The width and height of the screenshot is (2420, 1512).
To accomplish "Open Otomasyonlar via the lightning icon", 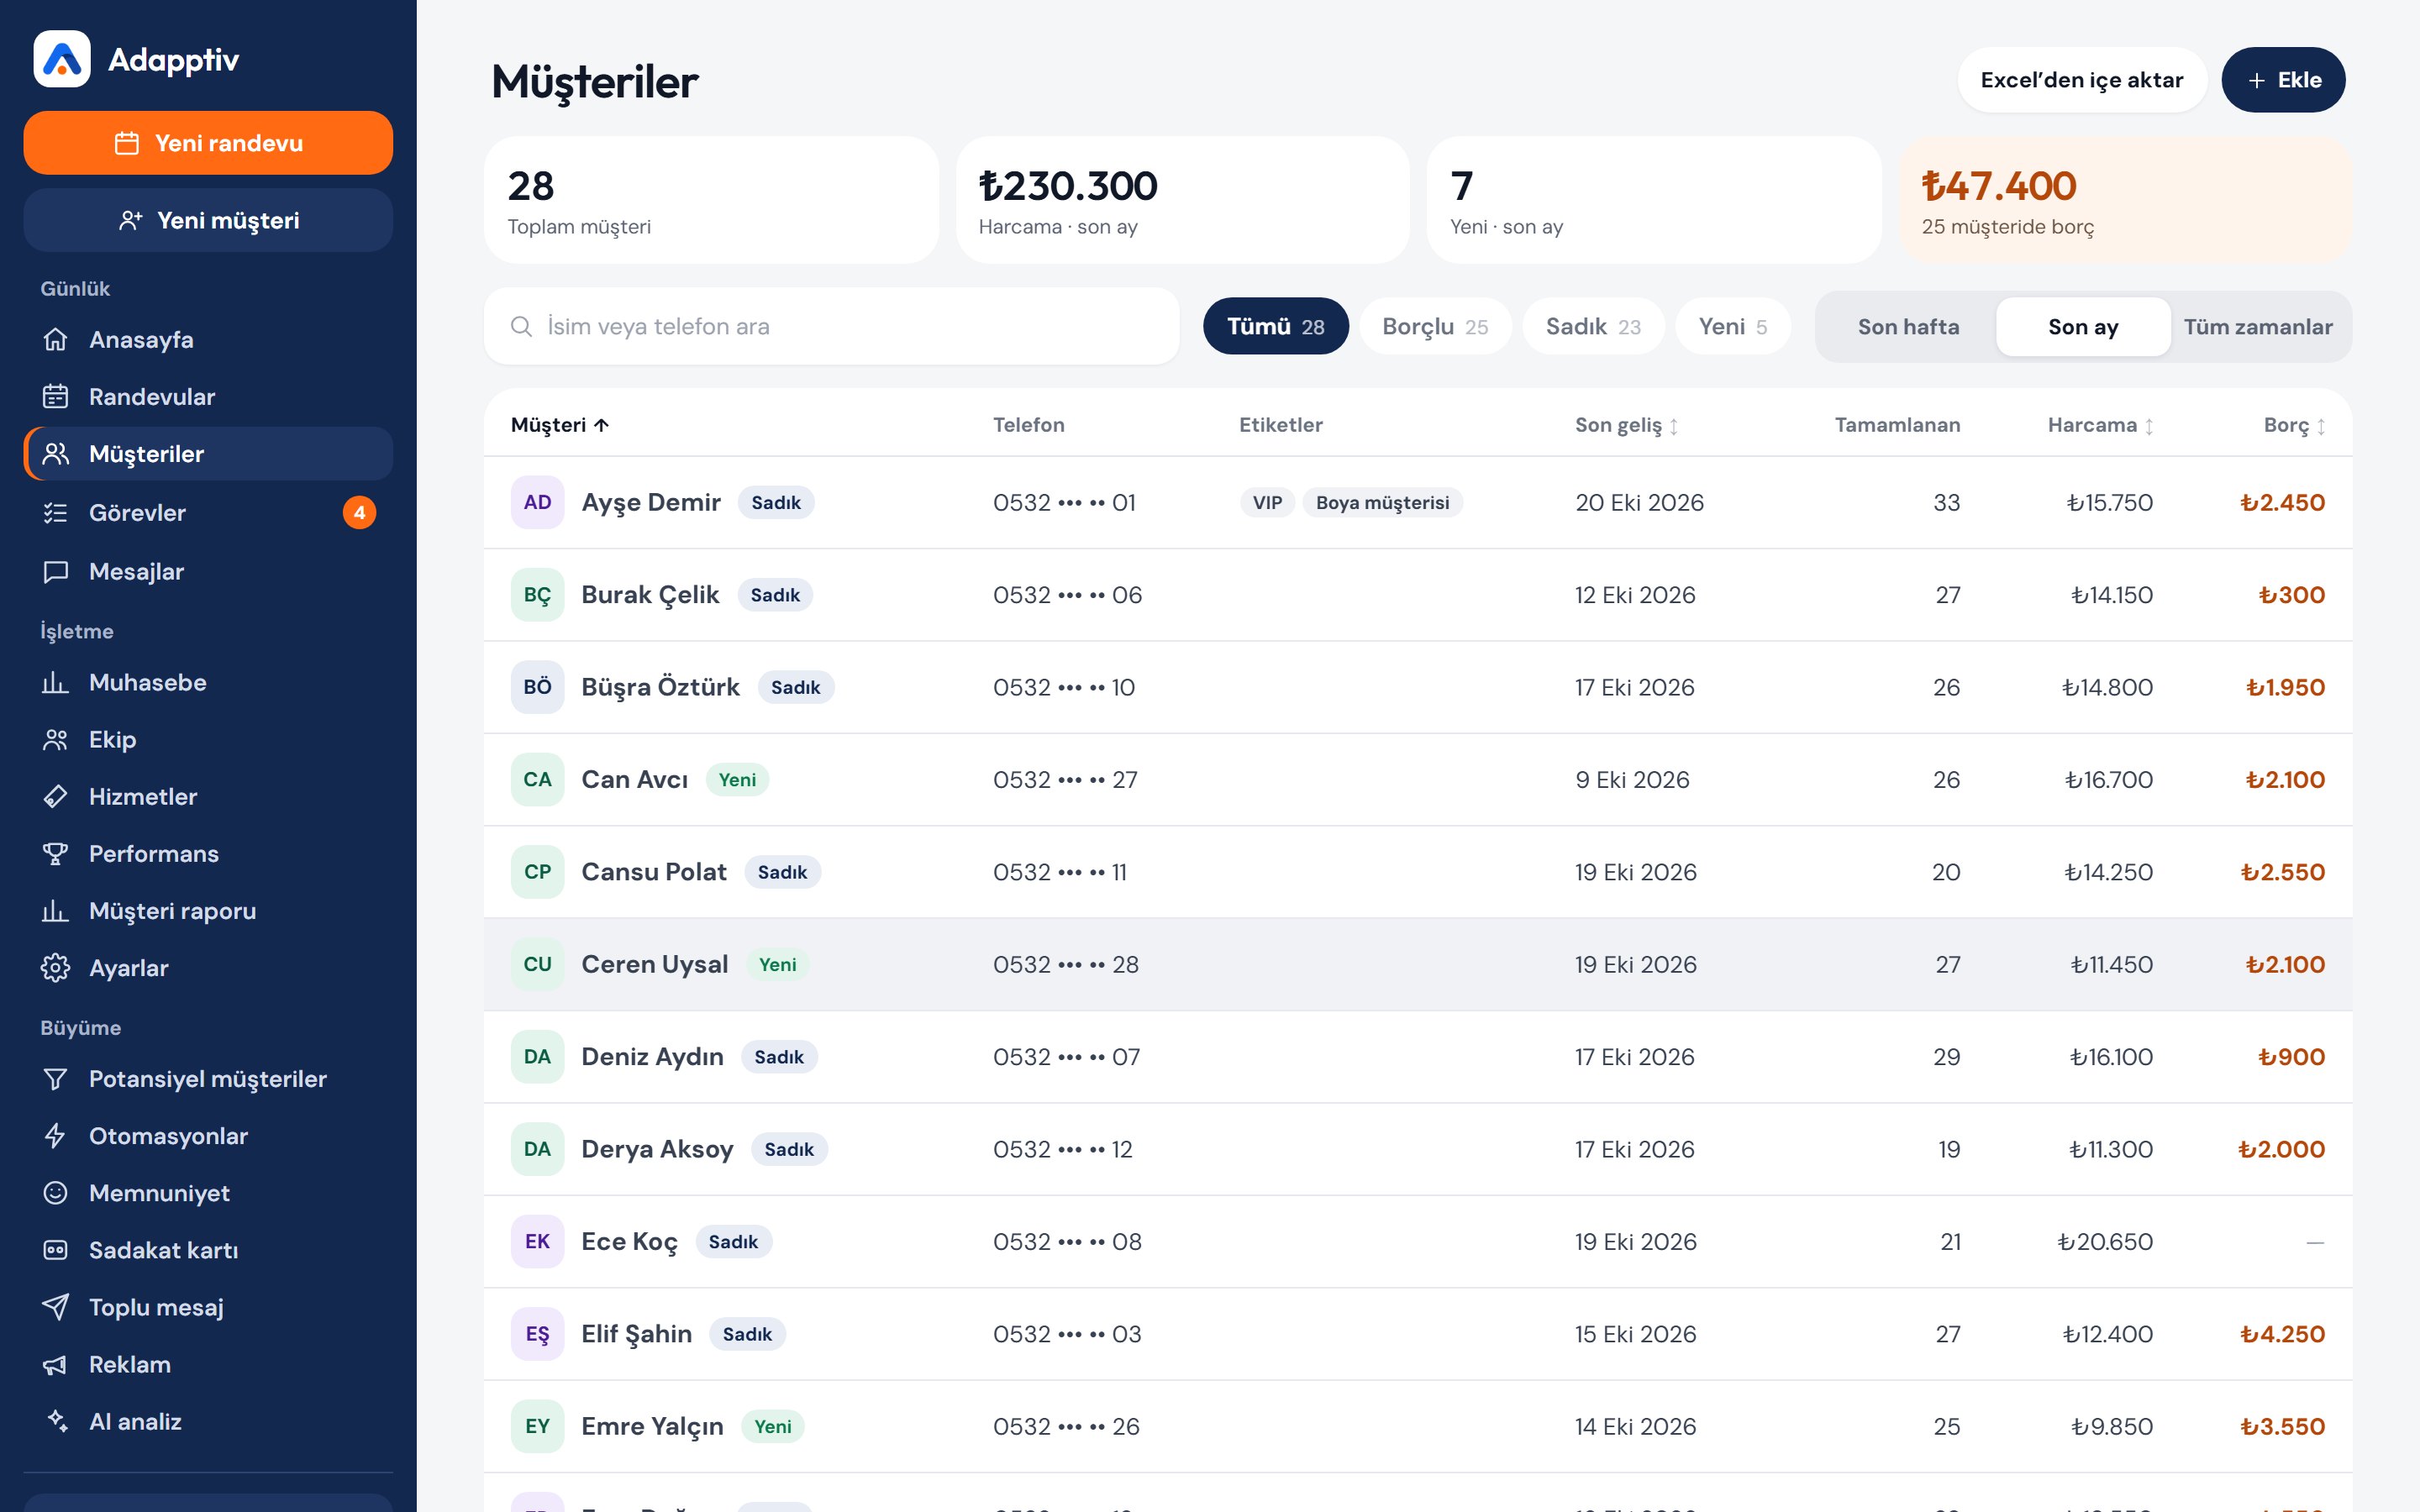I will coord(56,1135).
